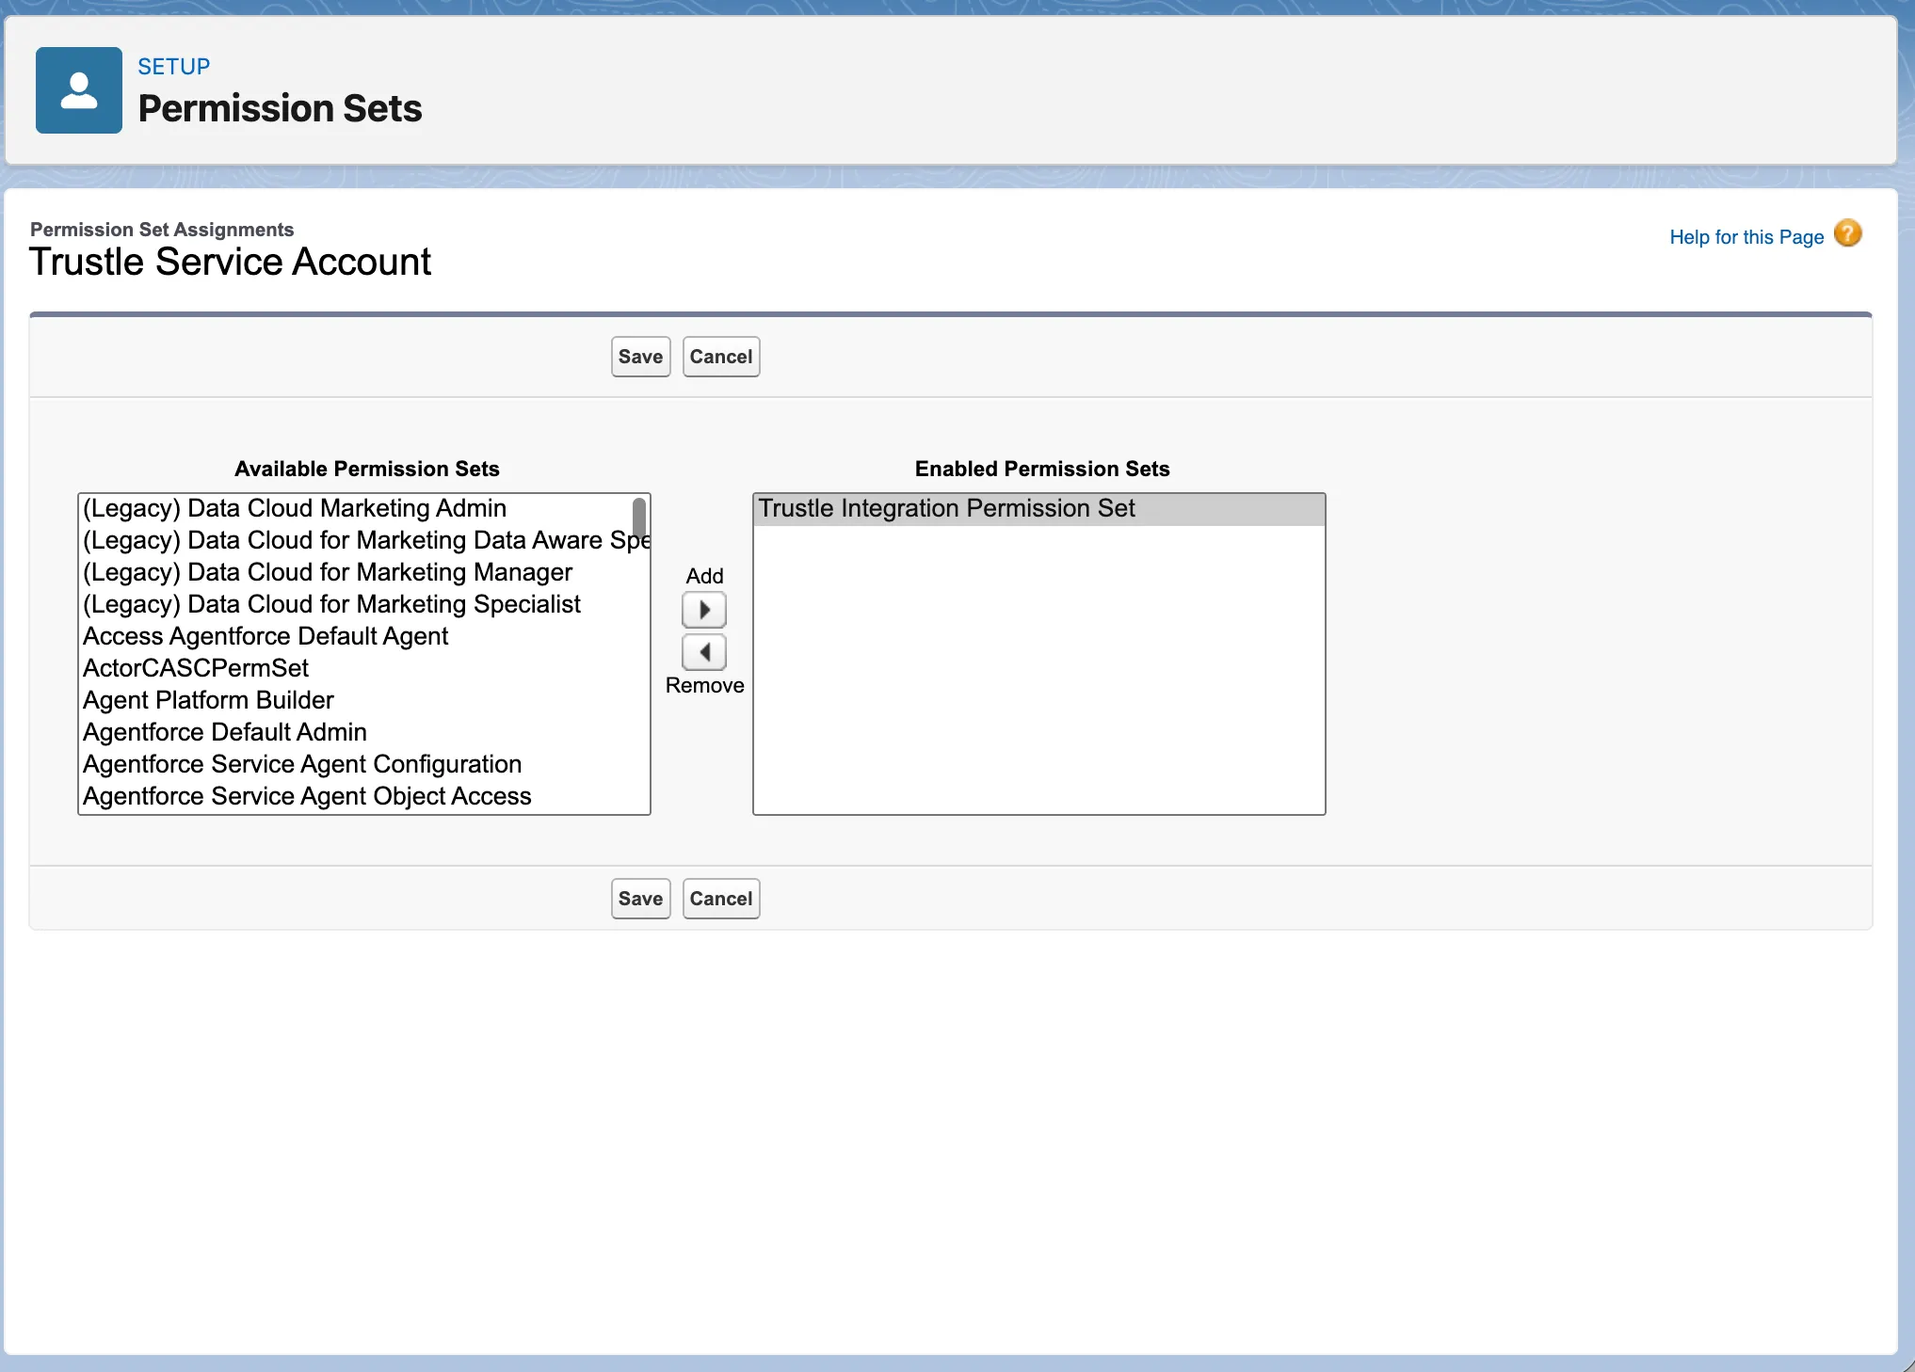Click the bottom Cancel button
The image size is (1915, 1372).
(721, 899)
